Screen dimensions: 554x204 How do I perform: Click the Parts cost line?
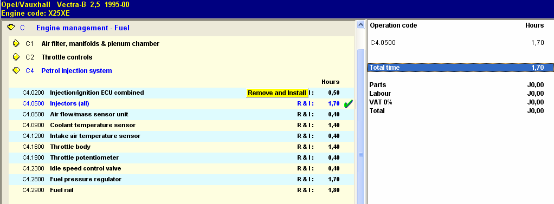point(456,85)
